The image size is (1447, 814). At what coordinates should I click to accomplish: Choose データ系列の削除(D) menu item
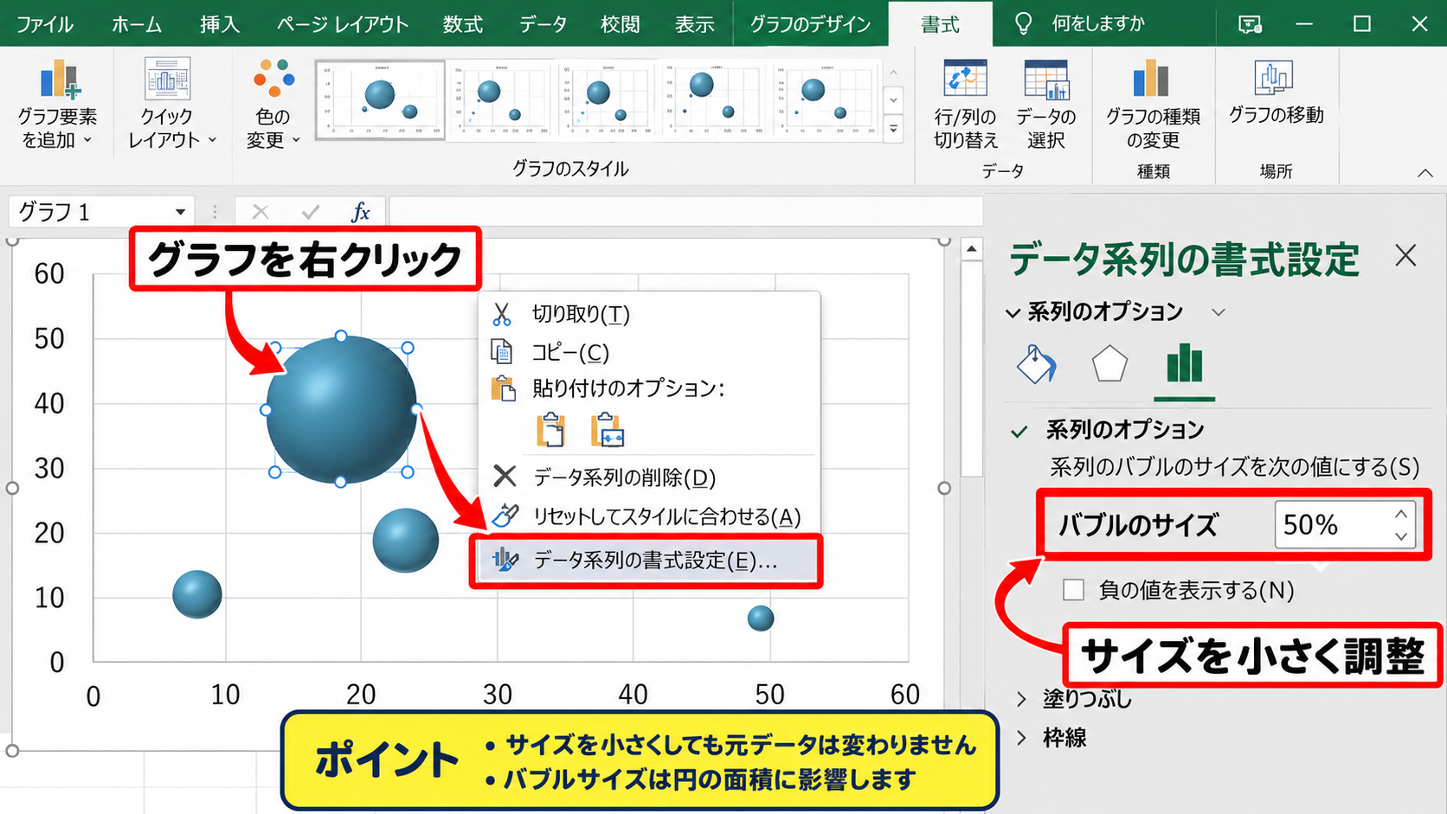[649, 477]
